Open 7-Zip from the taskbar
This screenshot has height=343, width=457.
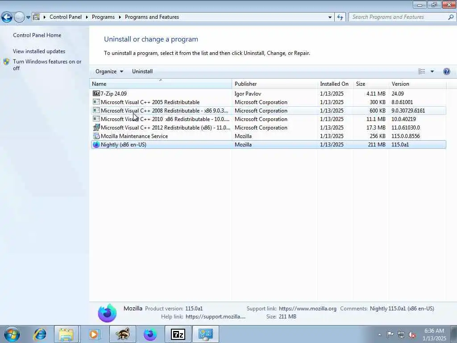click(178, 334)
